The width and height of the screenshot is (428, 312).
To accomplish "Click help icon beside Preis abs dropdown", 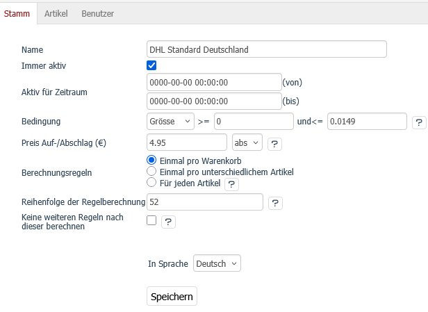I will click(274, 143).
